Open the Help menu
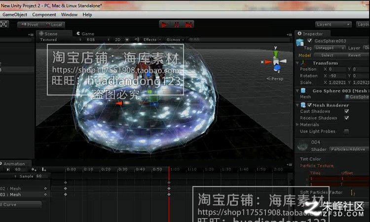The height and width of the screenshot is (222, 370). click(x=87, y=15)
